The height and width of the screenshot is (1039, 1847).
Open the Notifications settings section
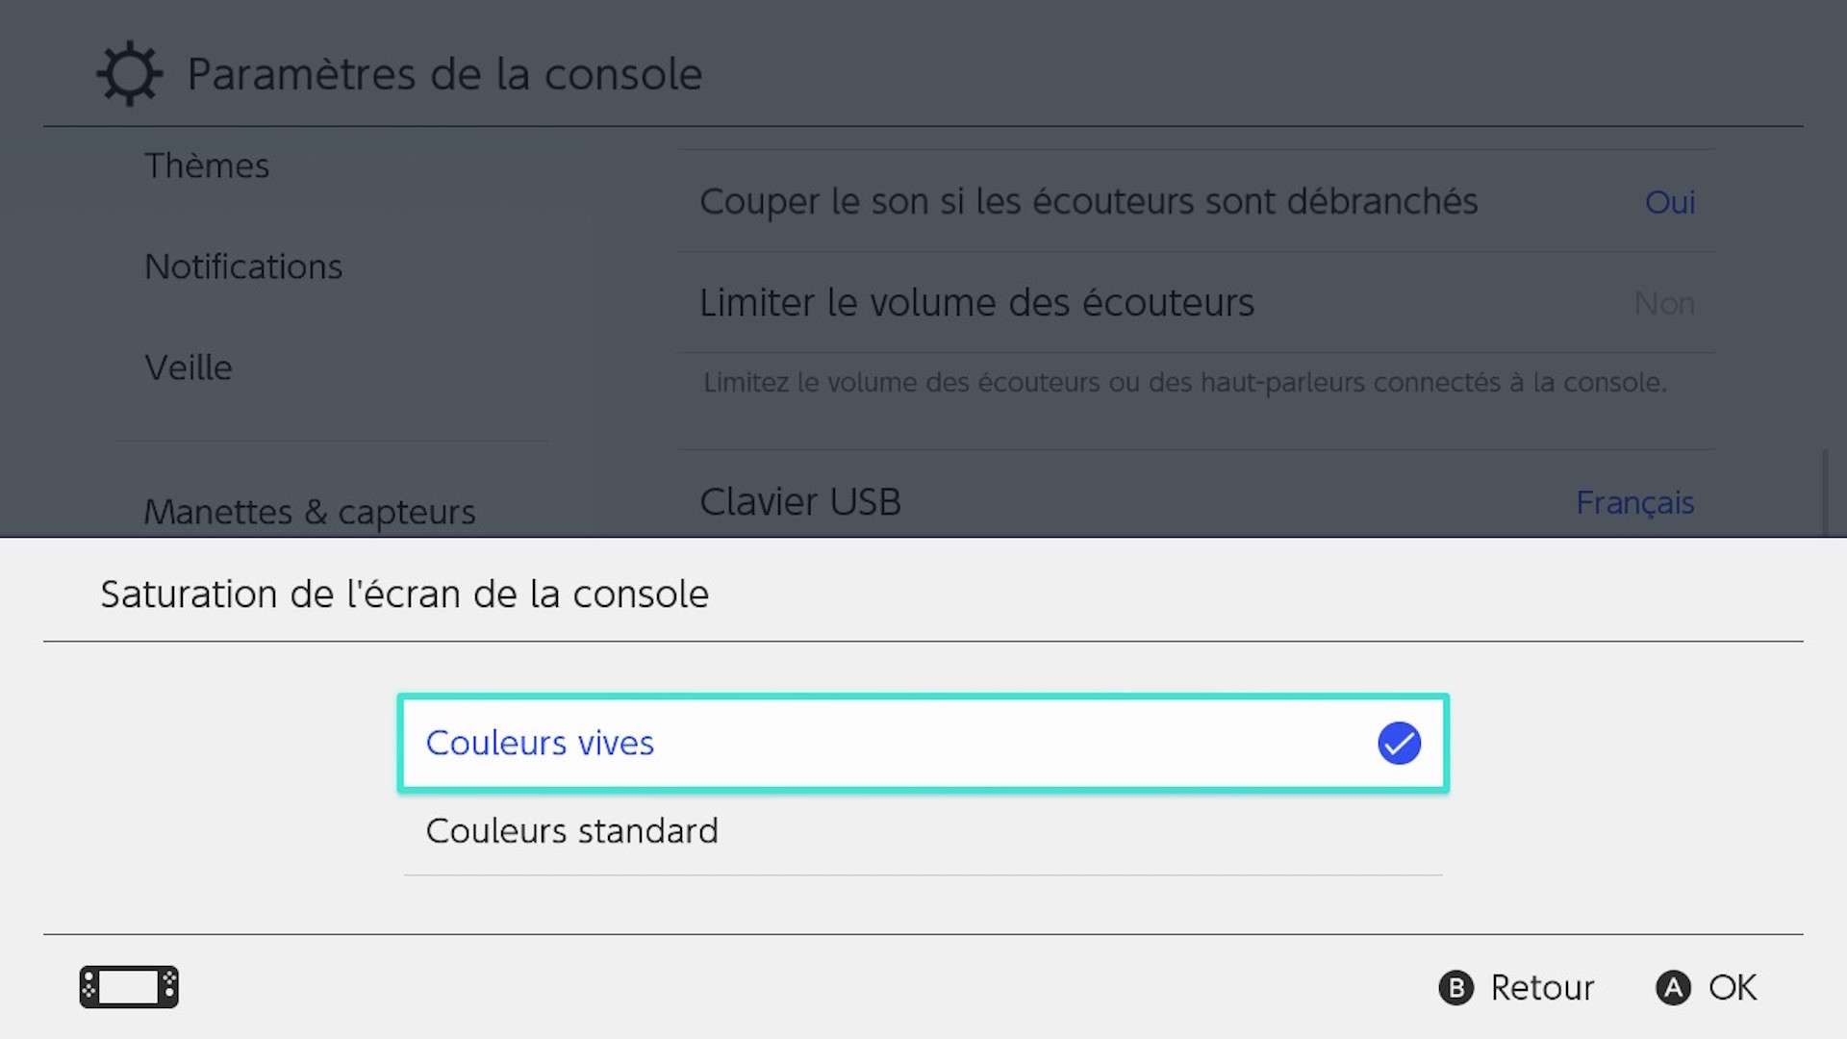point(243,267)
